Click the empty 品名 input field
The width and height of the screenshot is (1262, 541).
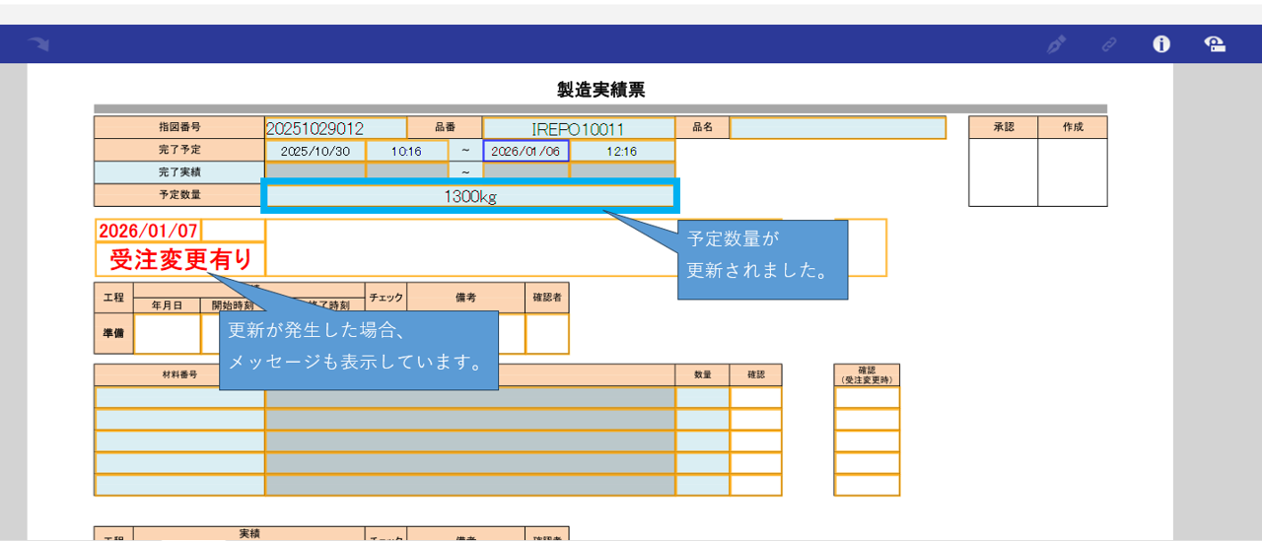tap(837, 128)
